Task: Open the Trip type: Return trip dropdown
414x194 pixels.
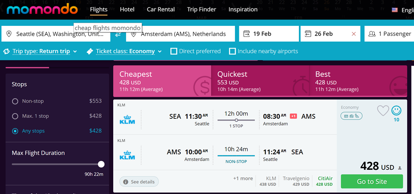Action: point(41,51)
